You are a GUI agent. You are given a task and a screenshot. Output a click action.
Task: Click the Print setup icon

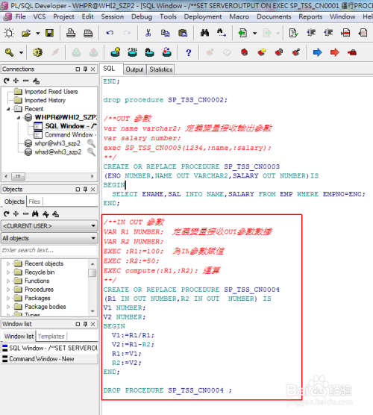(88, 33)
